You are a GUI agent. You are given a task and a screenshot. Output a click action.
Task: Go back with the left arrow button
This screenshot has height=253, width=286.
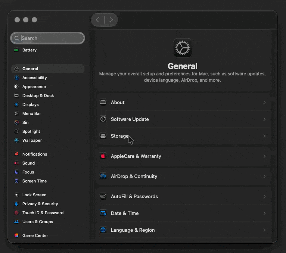click(97, 20)
